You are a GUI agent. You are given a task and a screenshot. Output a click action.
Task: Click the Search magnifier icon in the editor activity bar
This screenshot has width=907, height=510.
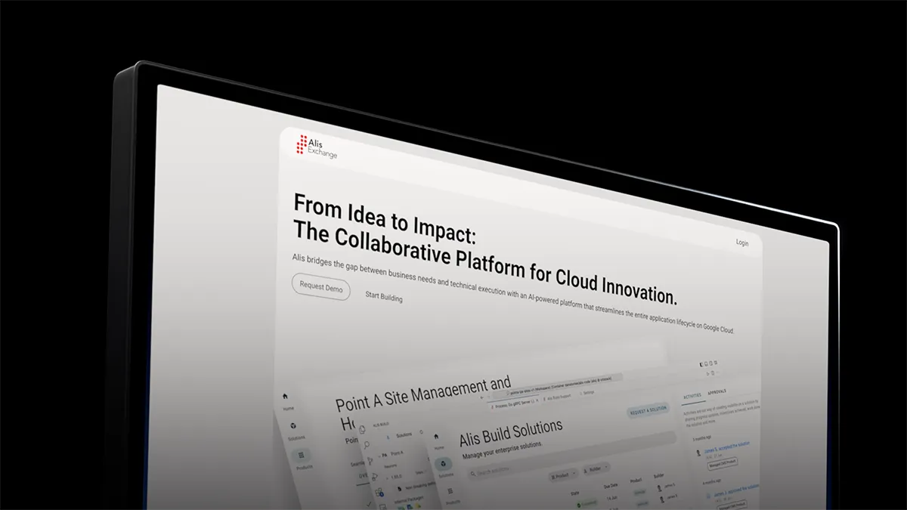[367, 446]
